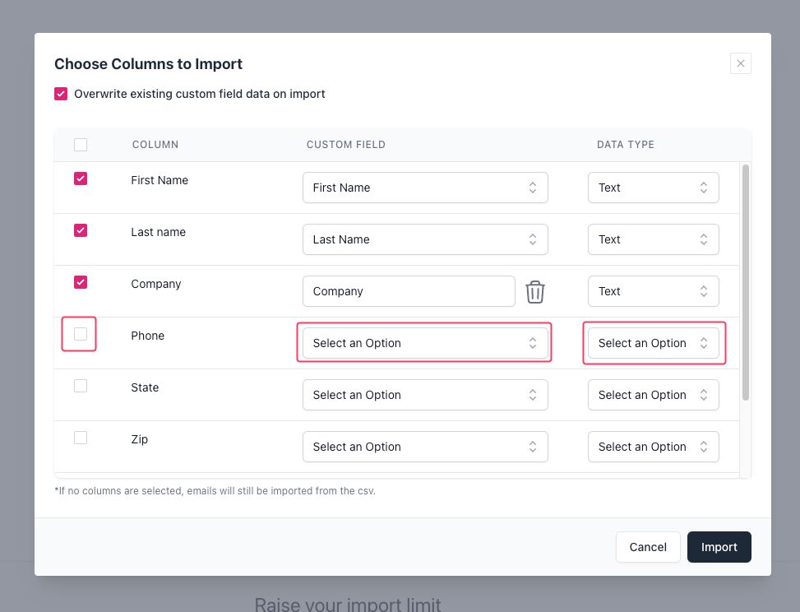800x612 pixels.
Task: Uncheck the Last name column checkbox
Action: click(81, 230)
